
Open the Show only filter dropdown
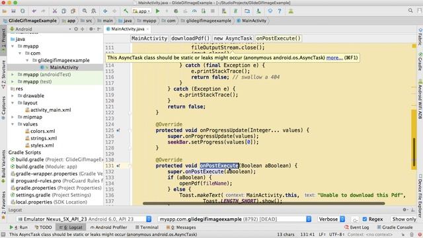pyautogui.click(x=404, y=219)
